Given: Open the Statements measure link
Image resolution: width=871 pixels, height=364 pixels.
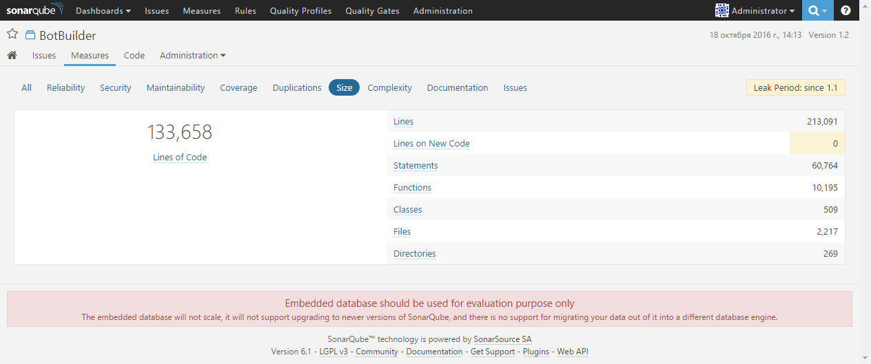Looking at the screenshot, I should [x=416, y=166].
